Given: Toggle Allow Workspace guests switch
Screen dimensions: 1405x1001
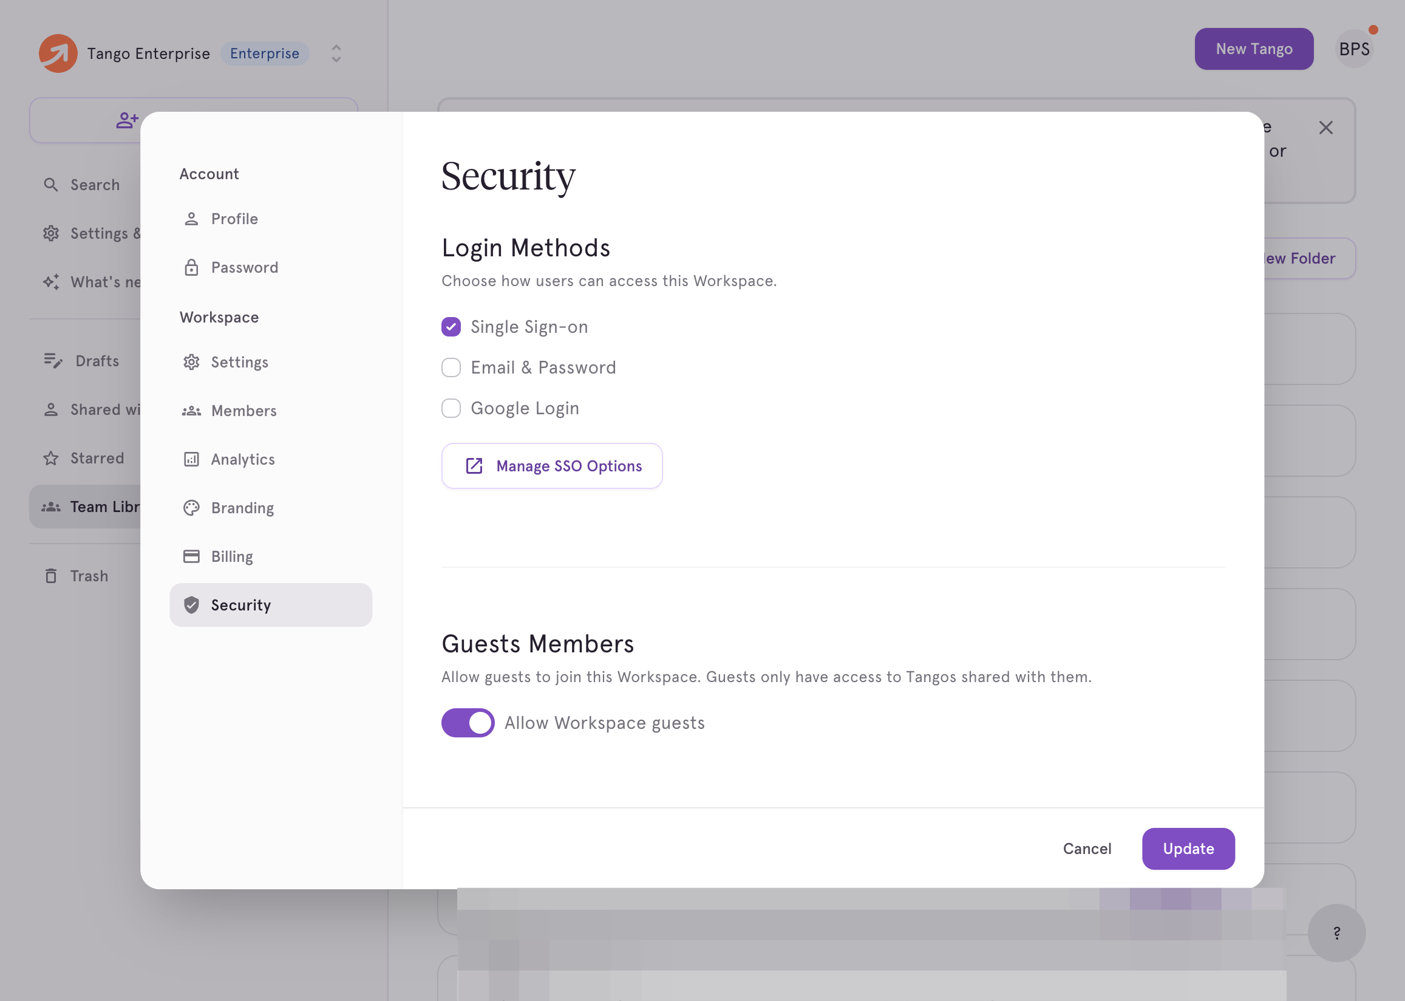Looking at the screenshot, I should click(x=468, y=723).
